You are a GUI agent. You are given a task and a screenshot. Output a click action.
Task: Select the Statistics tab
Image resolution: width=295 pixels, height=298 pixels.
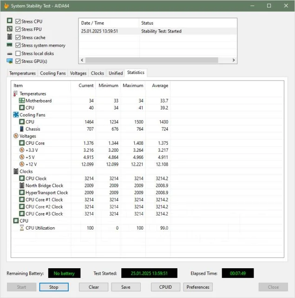click(x=136, y=73)
